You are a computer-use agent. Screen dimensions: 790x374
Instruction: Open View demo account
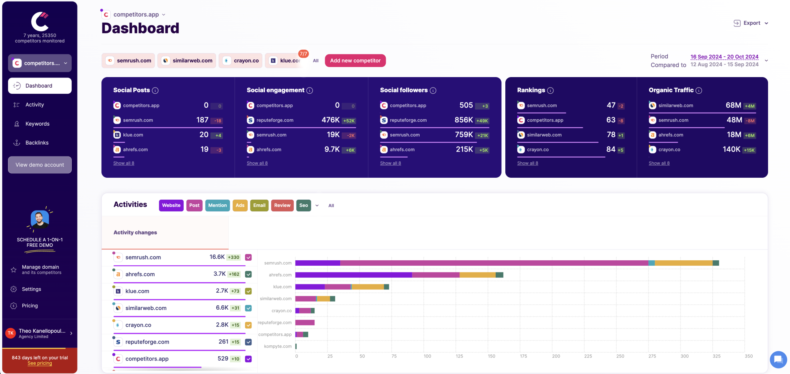click(x=39, y=165)
